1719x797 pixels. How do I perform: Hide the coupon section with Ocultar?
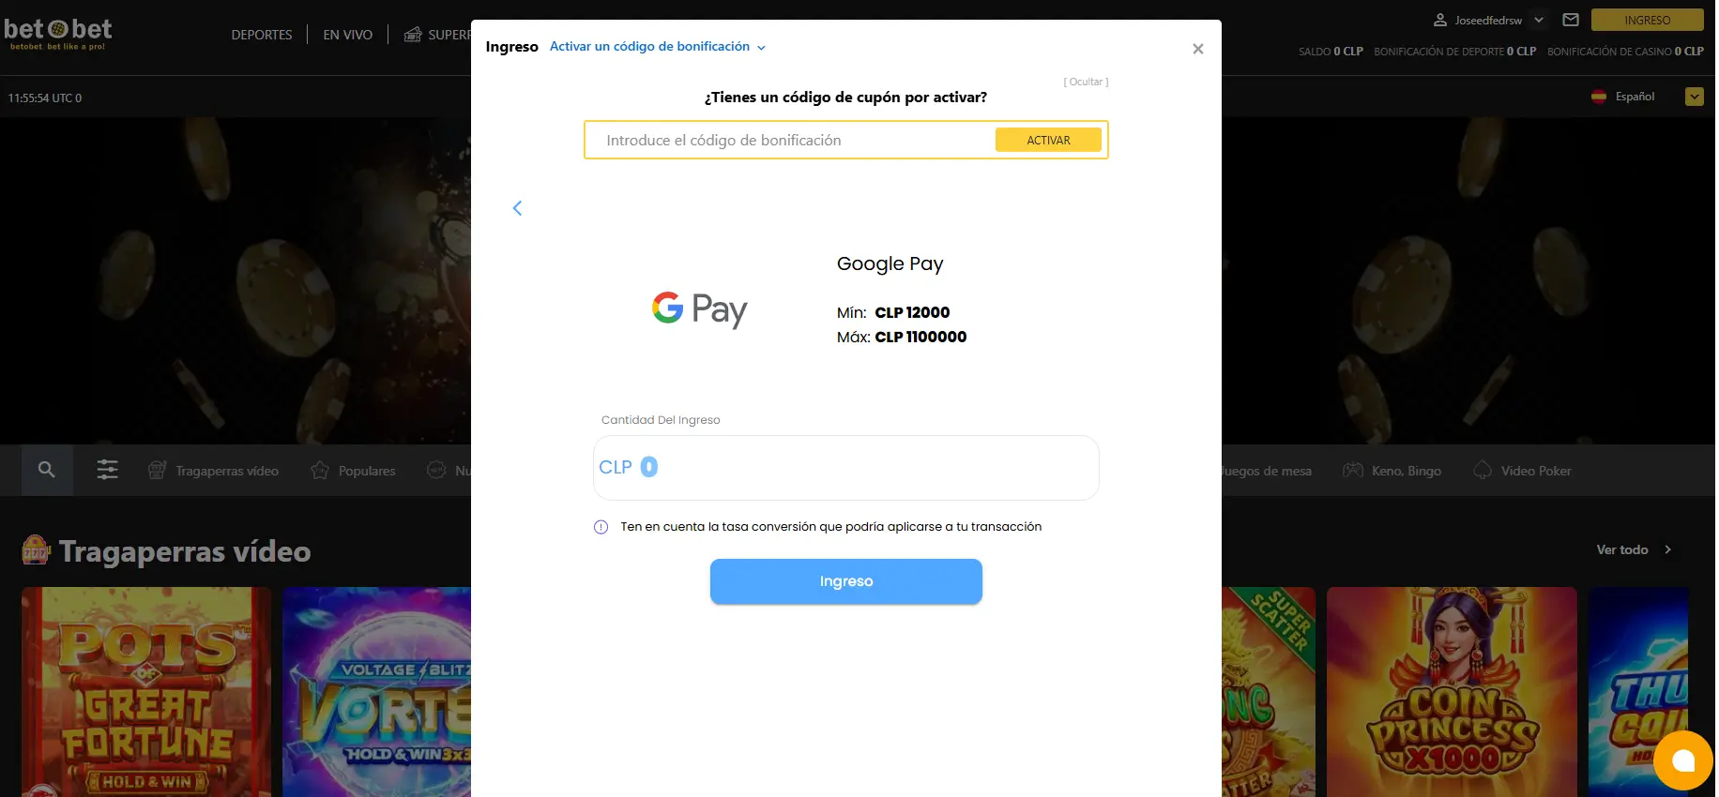tap(1086, 82)
